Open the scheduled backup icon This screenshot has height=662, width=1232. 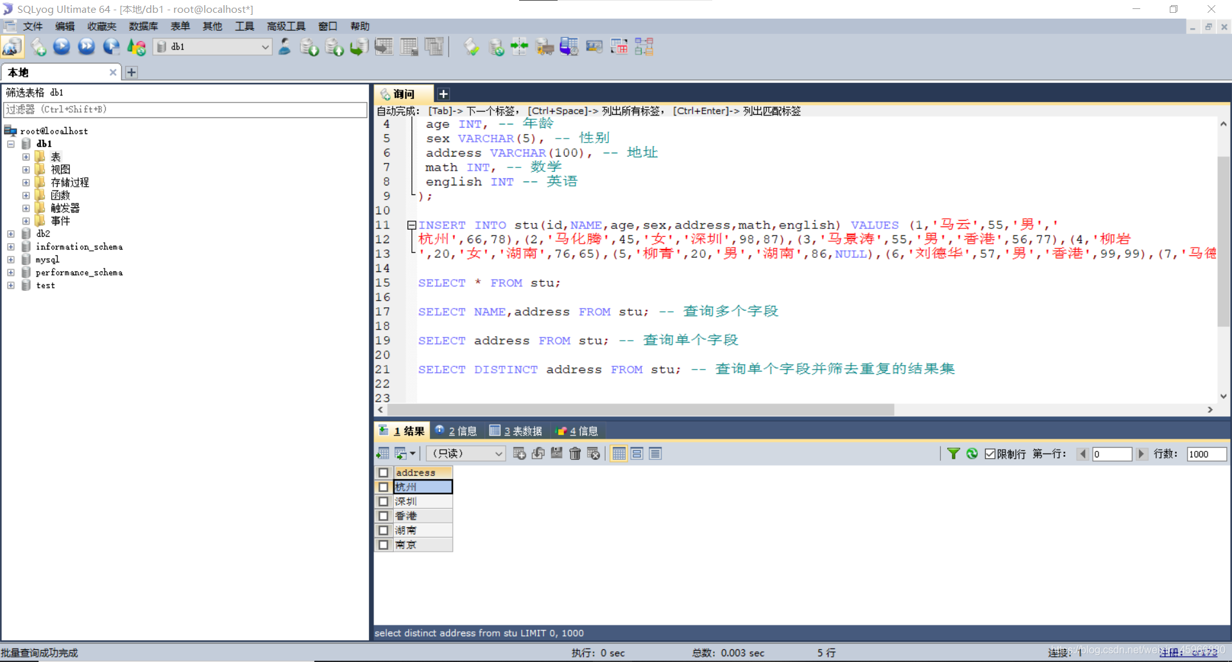(x=569, y=47)
